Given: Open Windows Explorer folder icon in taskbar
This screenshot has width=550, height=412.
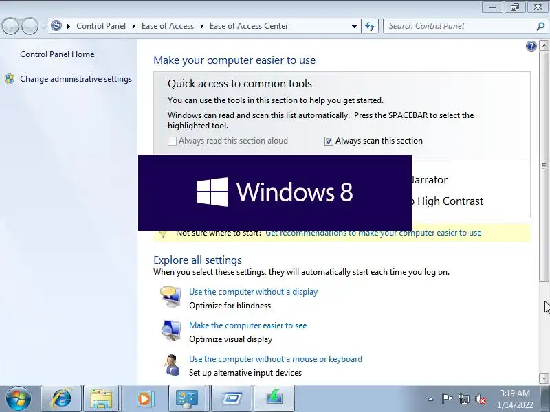Looking at the screenshot, I should point(101,398).
